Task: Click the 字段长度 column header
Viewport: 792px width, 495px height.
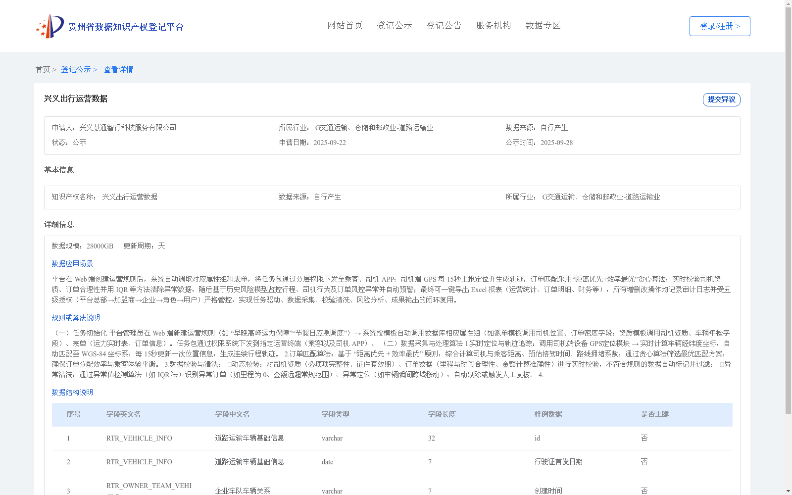Action: [442, 414]
